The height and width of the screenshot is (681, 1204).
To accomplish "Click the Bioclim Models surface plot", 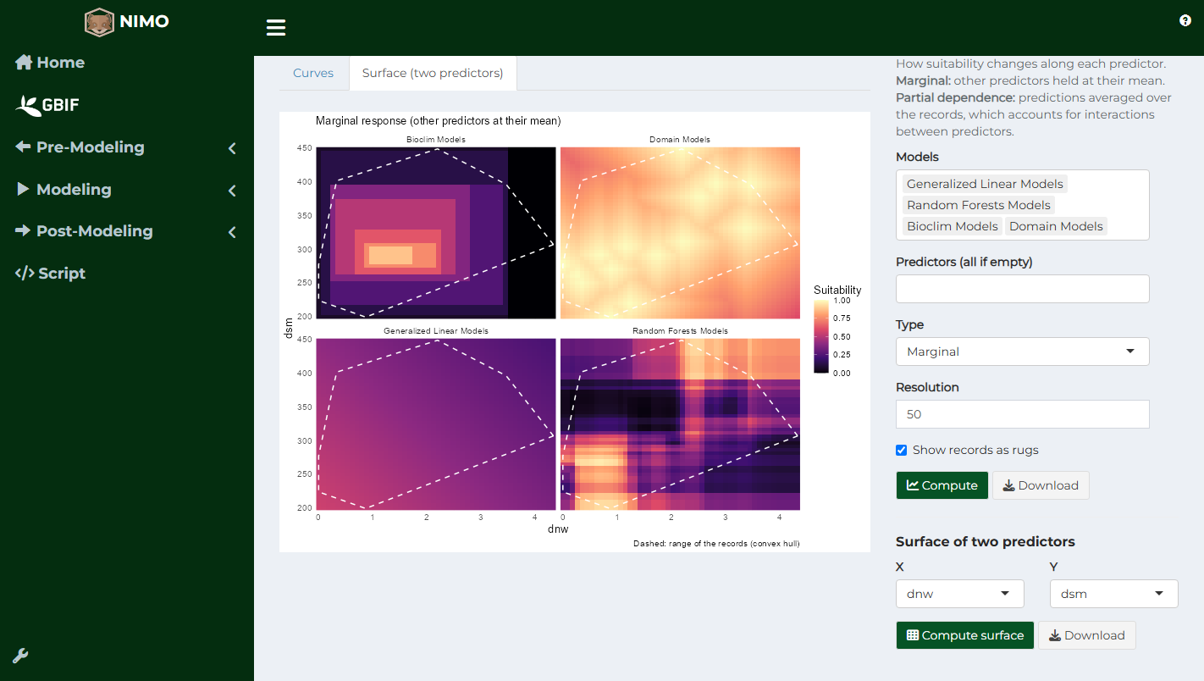I will (x=436, y=233).
